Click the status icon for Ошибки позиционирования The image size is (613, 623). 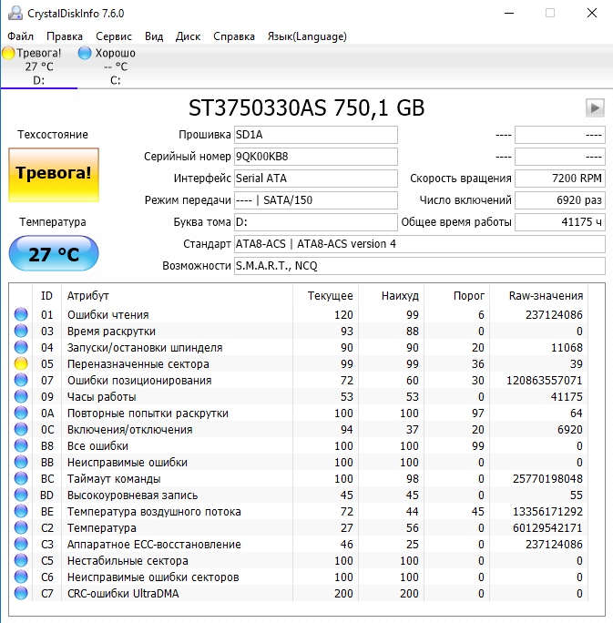[x=21, y=380]
